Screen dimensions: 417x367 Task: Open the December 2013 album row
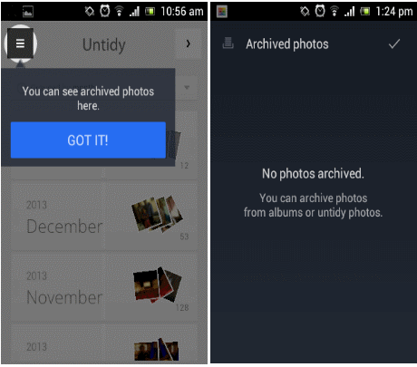point(104,217)
